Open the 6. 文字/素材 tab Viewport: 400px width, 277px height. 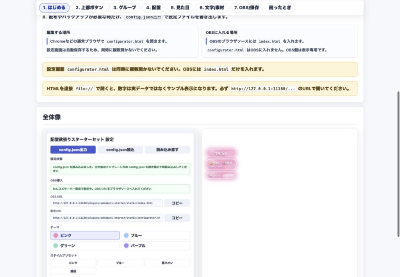(212, 8)
